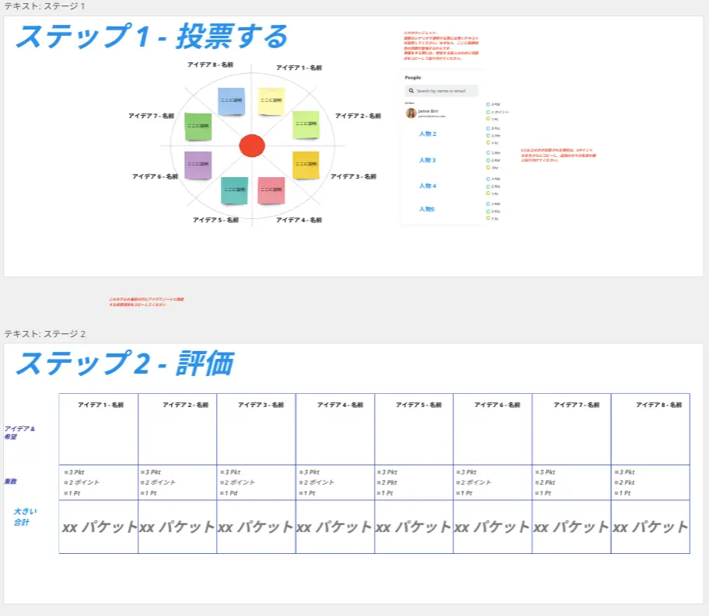Image resolution: width=709 pixels, height=616 pixels.
Task: Select the light green sticky note near アイデア 2
Action: 306,124
